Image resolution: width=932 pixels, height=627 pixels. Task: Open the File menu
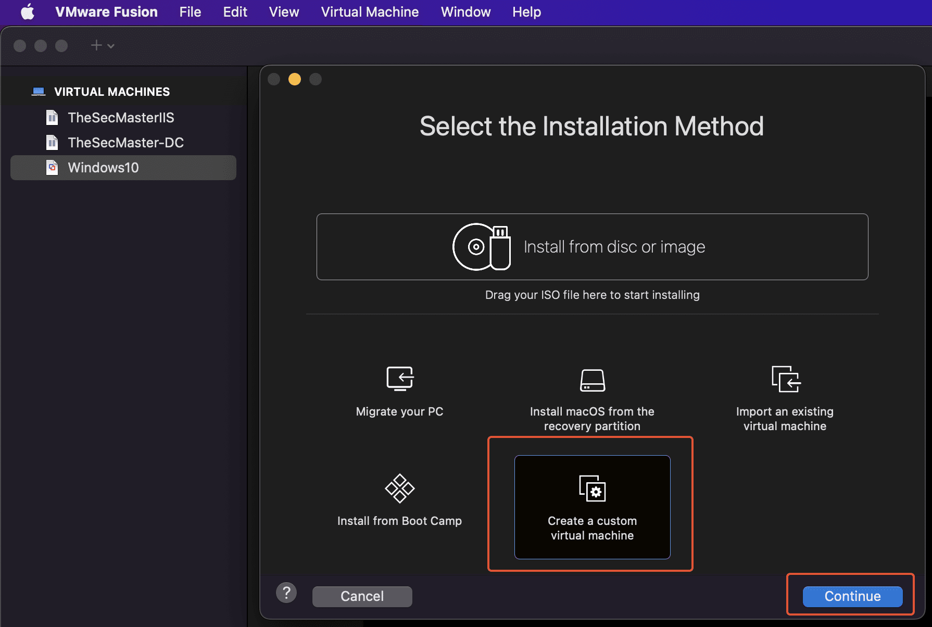pyautogui.click(x=190, y=12)
